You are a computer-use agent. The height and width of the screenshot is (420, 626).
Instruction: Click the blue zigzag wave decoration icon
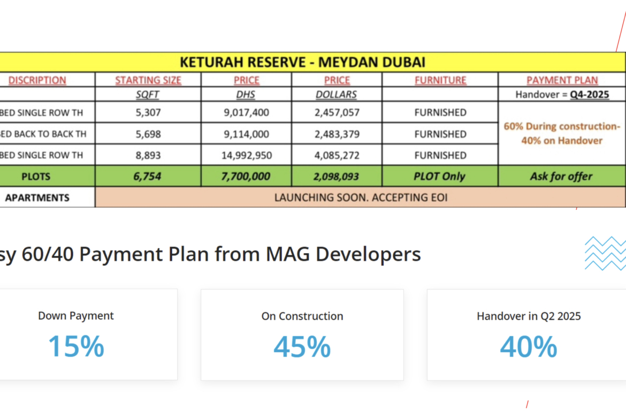(x=605, y=253)
